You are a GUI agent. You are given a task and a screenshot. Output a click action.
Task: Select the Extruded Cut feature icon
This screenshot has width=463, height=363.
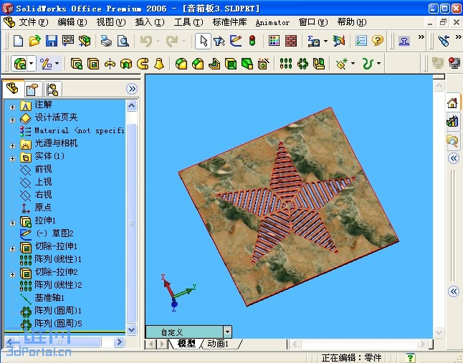[93, 64]
